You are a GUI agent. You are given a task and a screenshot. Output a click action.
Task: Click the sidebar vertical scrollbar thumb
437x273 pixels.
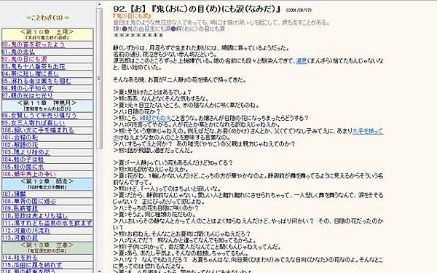coord(100,79)
